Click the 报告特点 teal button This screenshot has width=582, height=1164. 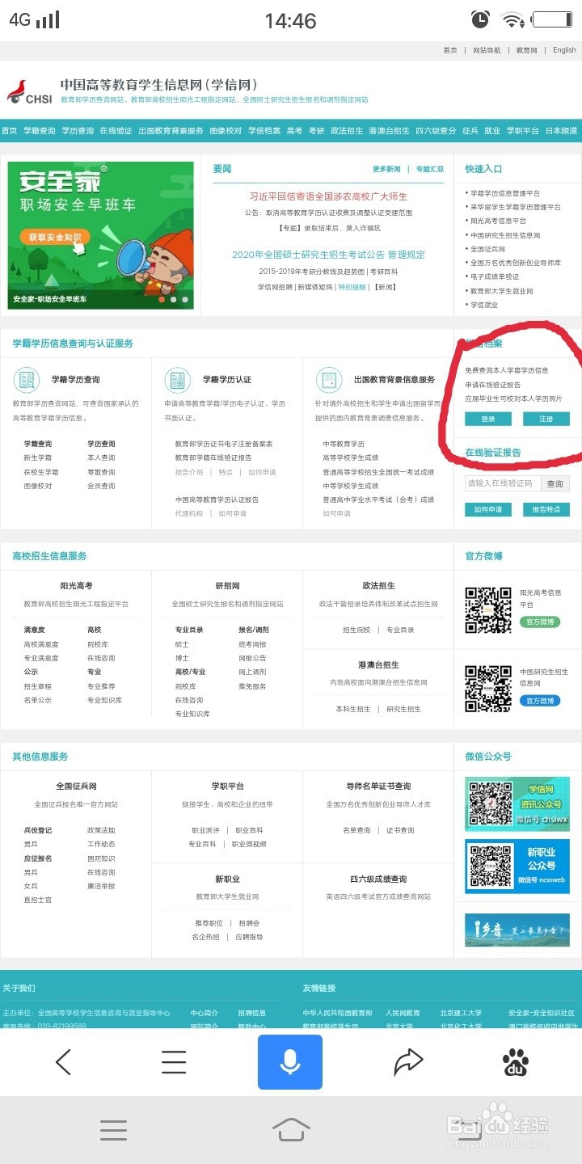coord(546,509)
